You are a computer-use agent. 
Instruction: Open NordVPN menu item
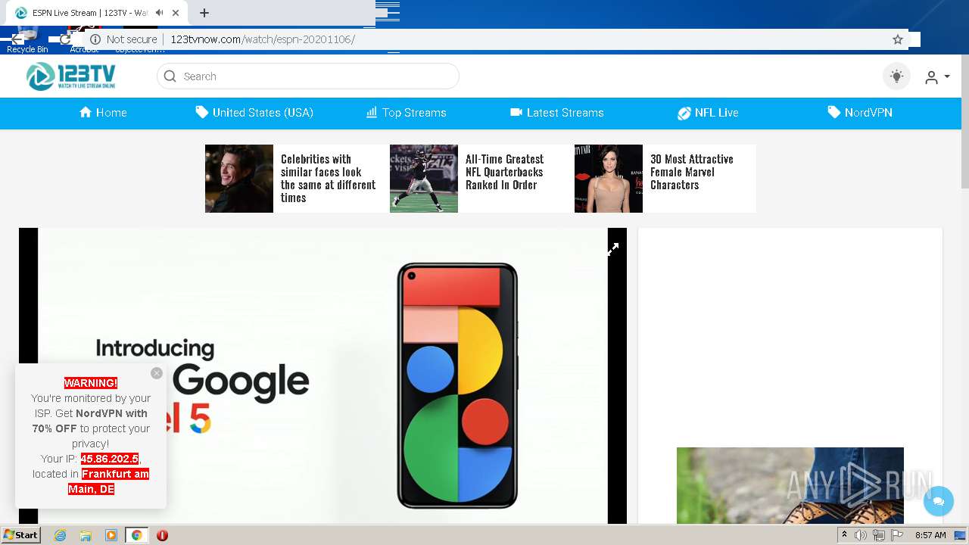[x=860, y=113]
